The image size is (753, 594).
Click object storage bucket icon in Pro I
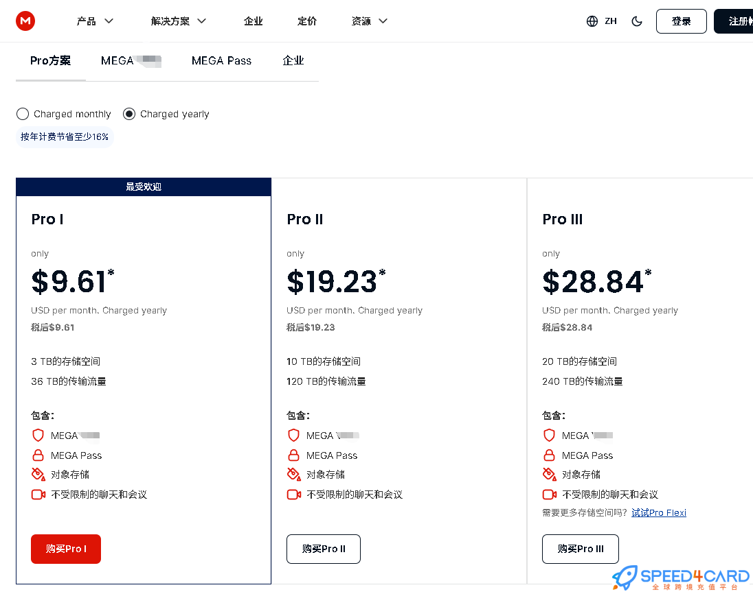click(x=38, y=475)
